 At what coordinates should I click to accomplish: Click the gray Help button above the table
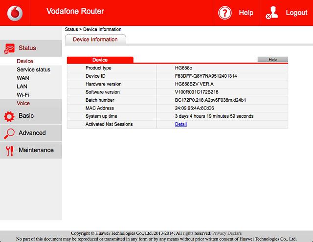pos(273,60)
